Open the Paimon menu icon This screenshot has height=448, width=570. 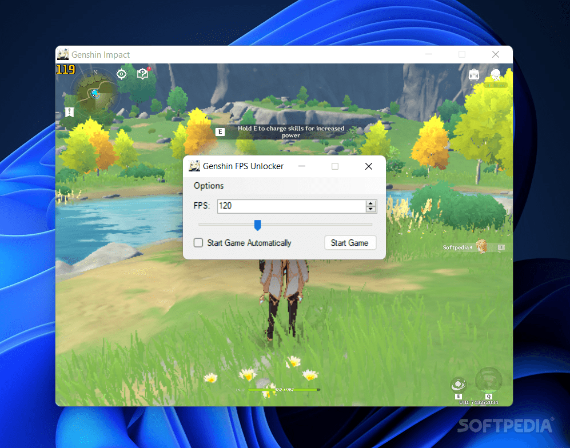(x=496, y=74)
